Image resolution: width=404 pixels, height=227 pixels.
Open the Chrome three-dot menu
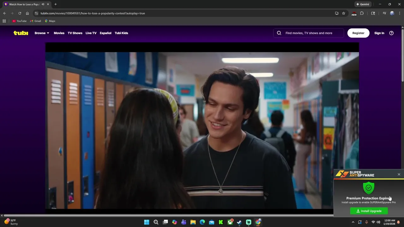400,13
